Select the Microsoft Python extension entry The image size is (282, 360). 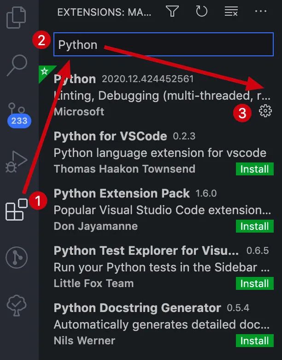tap(138, 96)
